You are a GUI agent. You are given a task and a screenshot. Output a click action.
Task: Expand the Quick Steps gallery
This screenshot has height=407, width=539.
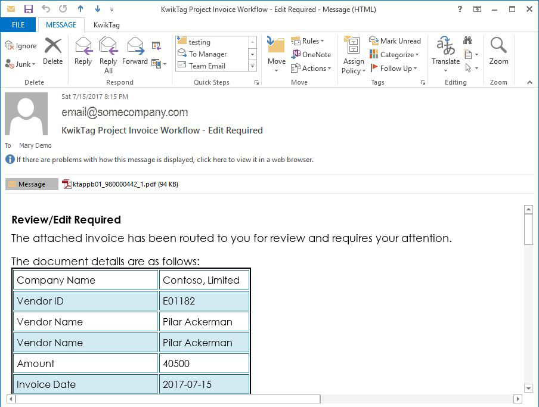[252, 66]
